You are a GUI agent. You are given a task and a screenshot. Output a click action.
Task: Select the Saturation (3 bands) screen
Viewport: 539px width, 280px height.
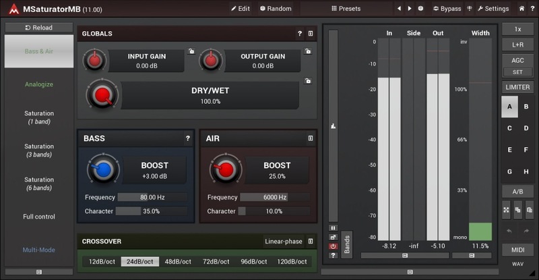tap(39, 150)
